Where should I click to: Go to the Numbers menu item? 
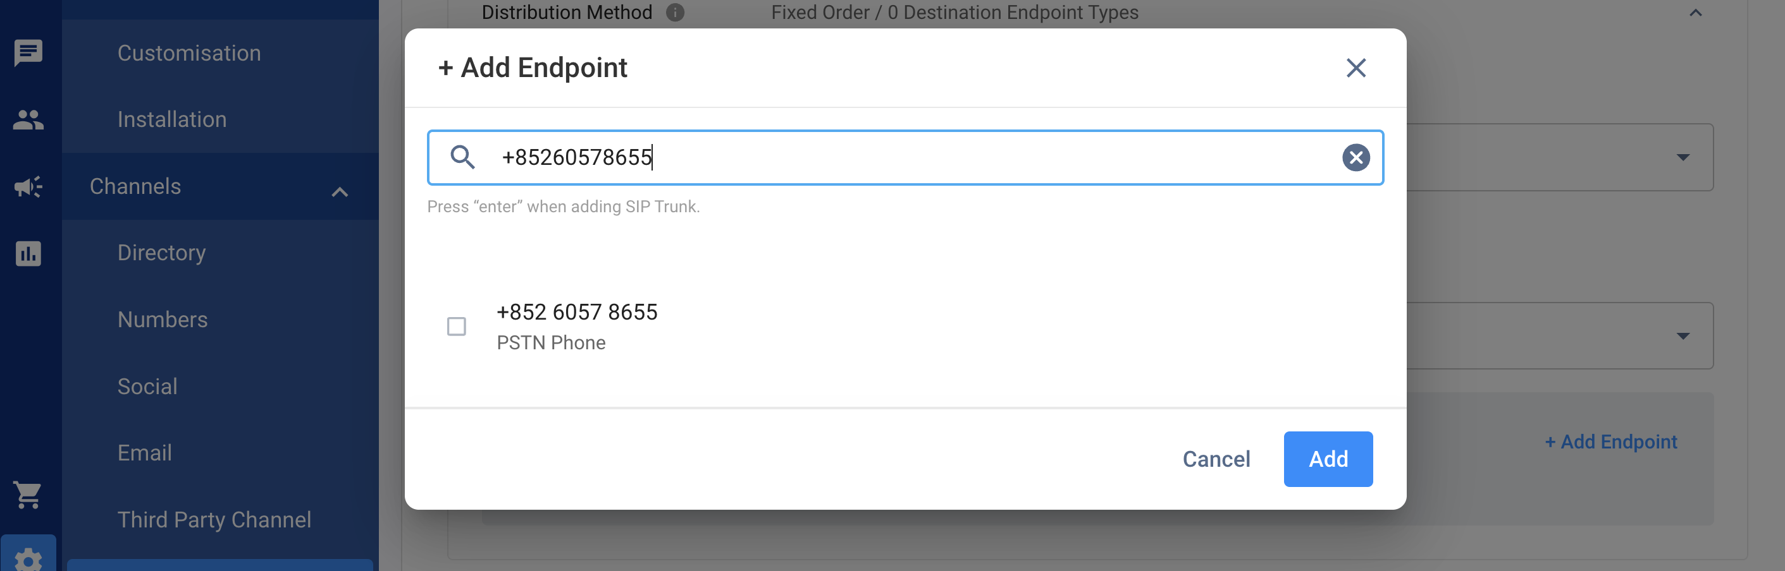point(162,319)
